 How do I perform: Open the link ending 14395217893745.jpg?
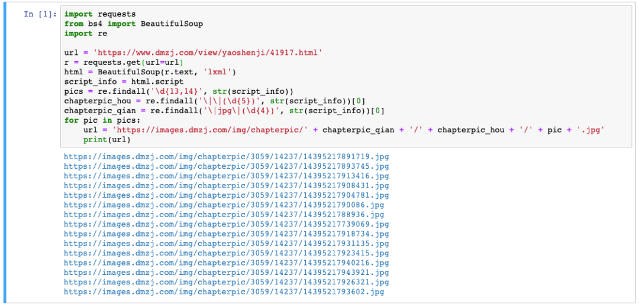click(x=226, y=166)
